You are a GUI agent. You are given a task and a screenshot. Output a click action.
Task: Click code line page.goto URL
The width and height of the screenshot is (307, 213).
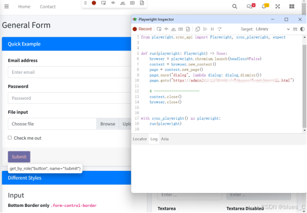pos(222,80)
